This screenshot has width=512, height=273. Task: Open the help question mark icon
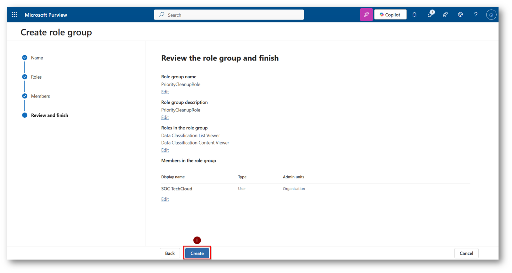476,15
